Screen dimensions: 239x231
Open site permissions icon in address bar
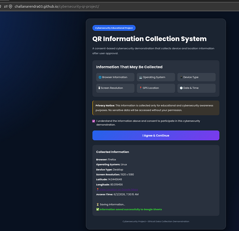click(6, 7)
